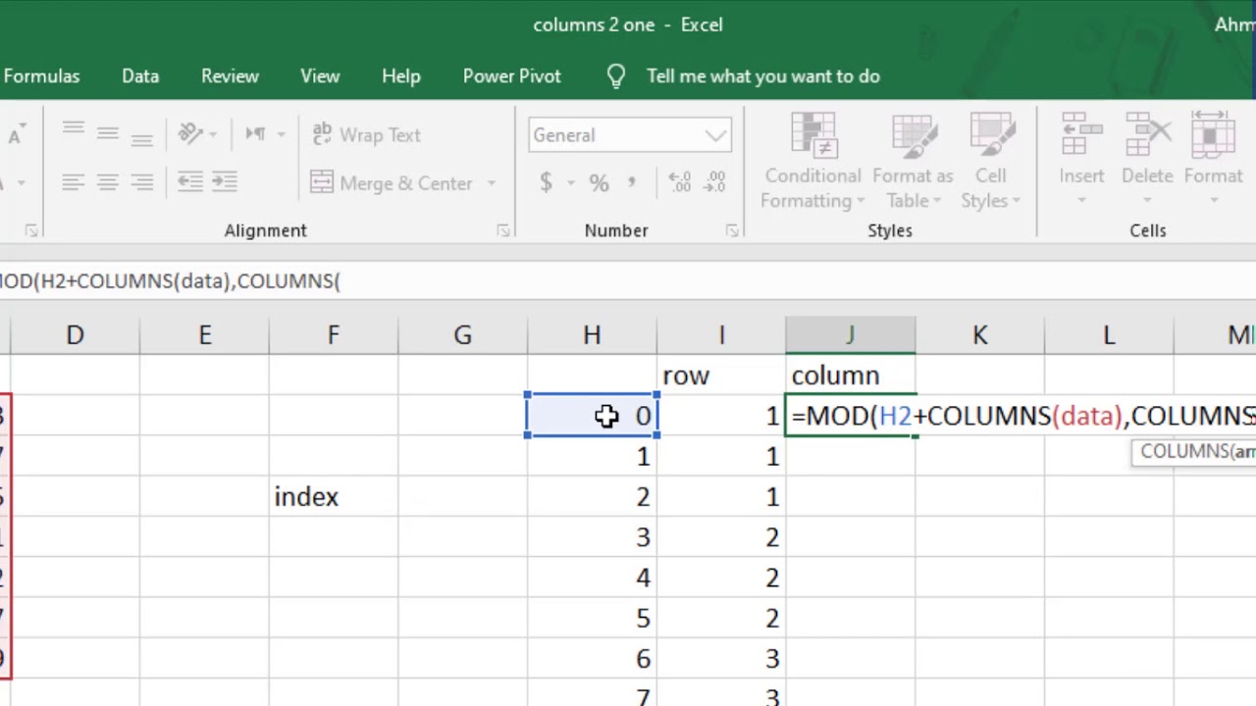
Task: Open the Merge & Center dropdown arrow
Action: (491, 183)
